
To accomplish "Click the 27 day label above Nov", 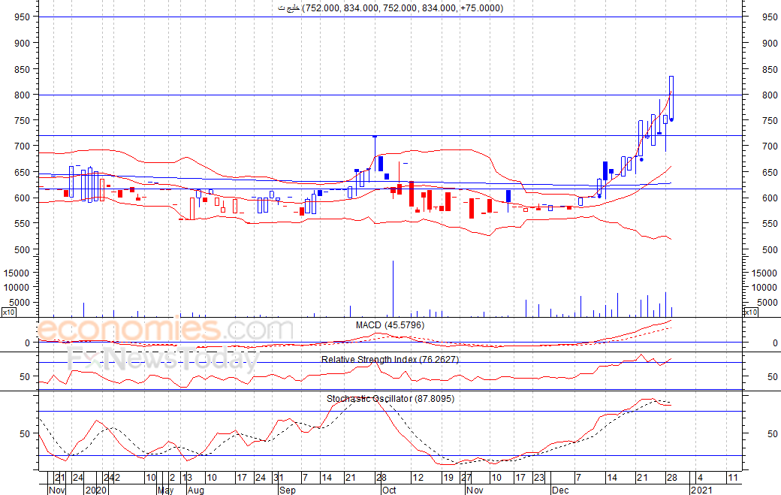I will 466,478.
